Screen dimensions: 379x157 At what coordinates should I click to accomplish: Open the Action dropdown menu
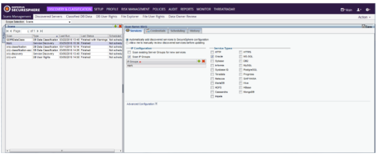tap(364, 17)
